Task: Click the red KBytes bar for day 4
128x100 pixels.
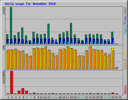Action: point(19,92)
